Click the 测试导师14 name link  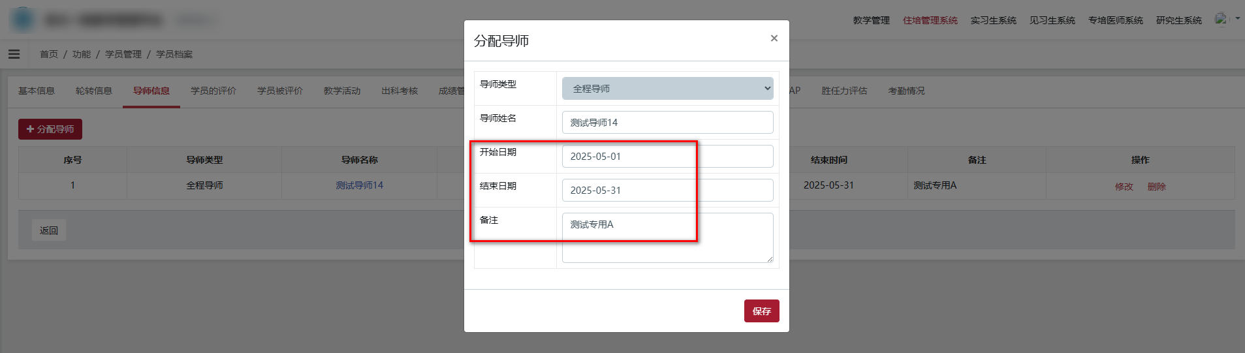359,185
